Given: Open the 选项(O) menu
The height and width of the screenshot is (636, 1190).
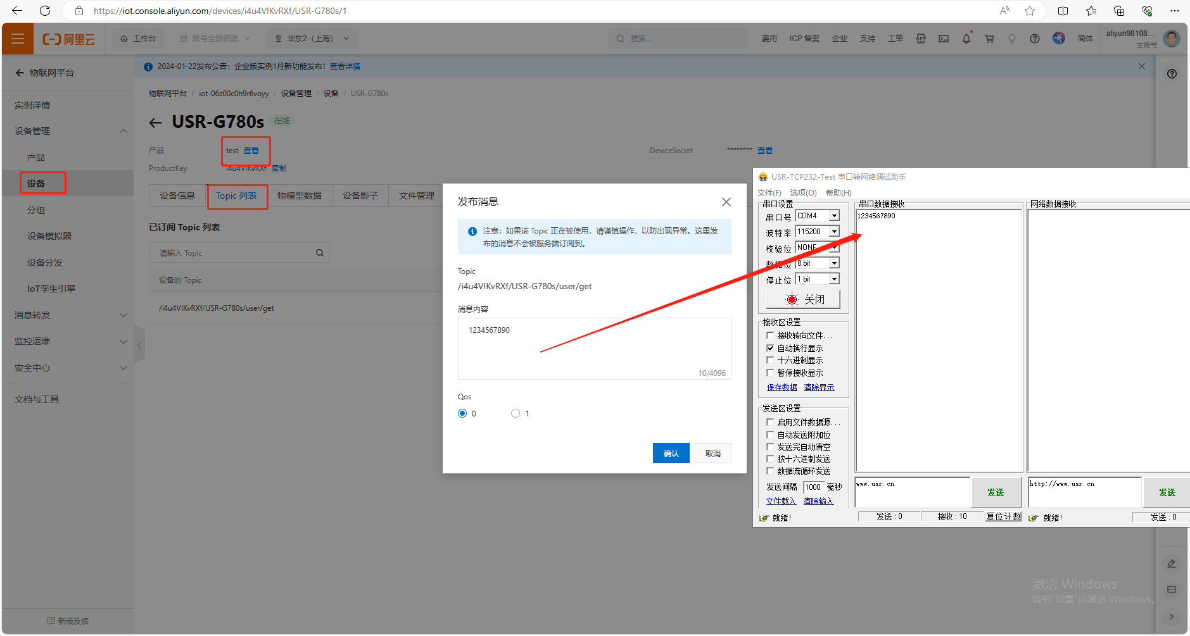Looking at the screenshot, I should [x=802, y=192].
